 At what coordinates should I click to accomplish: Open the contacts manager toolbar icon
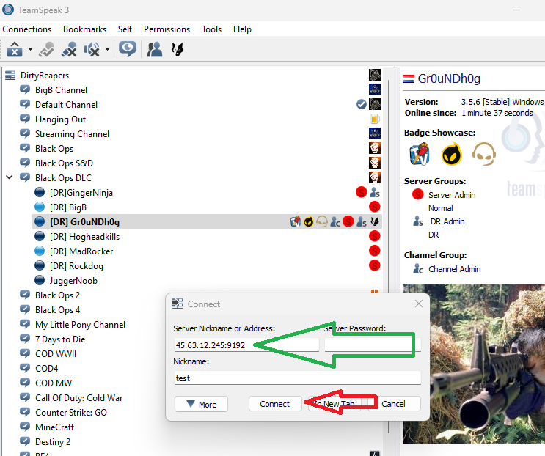point(155,50)
